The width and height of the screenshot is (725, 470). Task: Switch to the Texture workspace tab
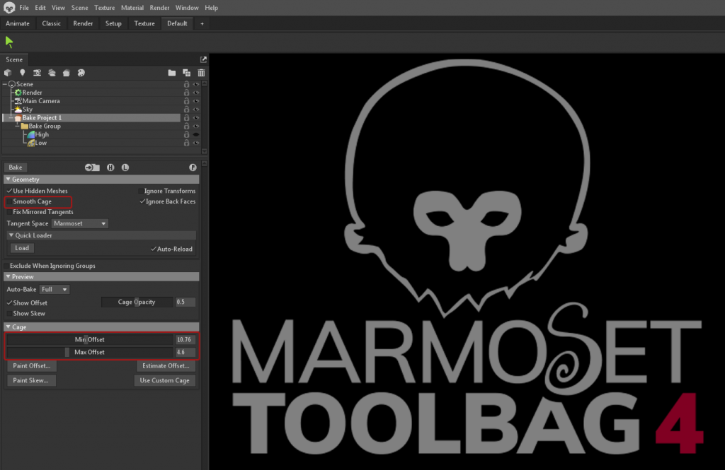click(144, 23)
